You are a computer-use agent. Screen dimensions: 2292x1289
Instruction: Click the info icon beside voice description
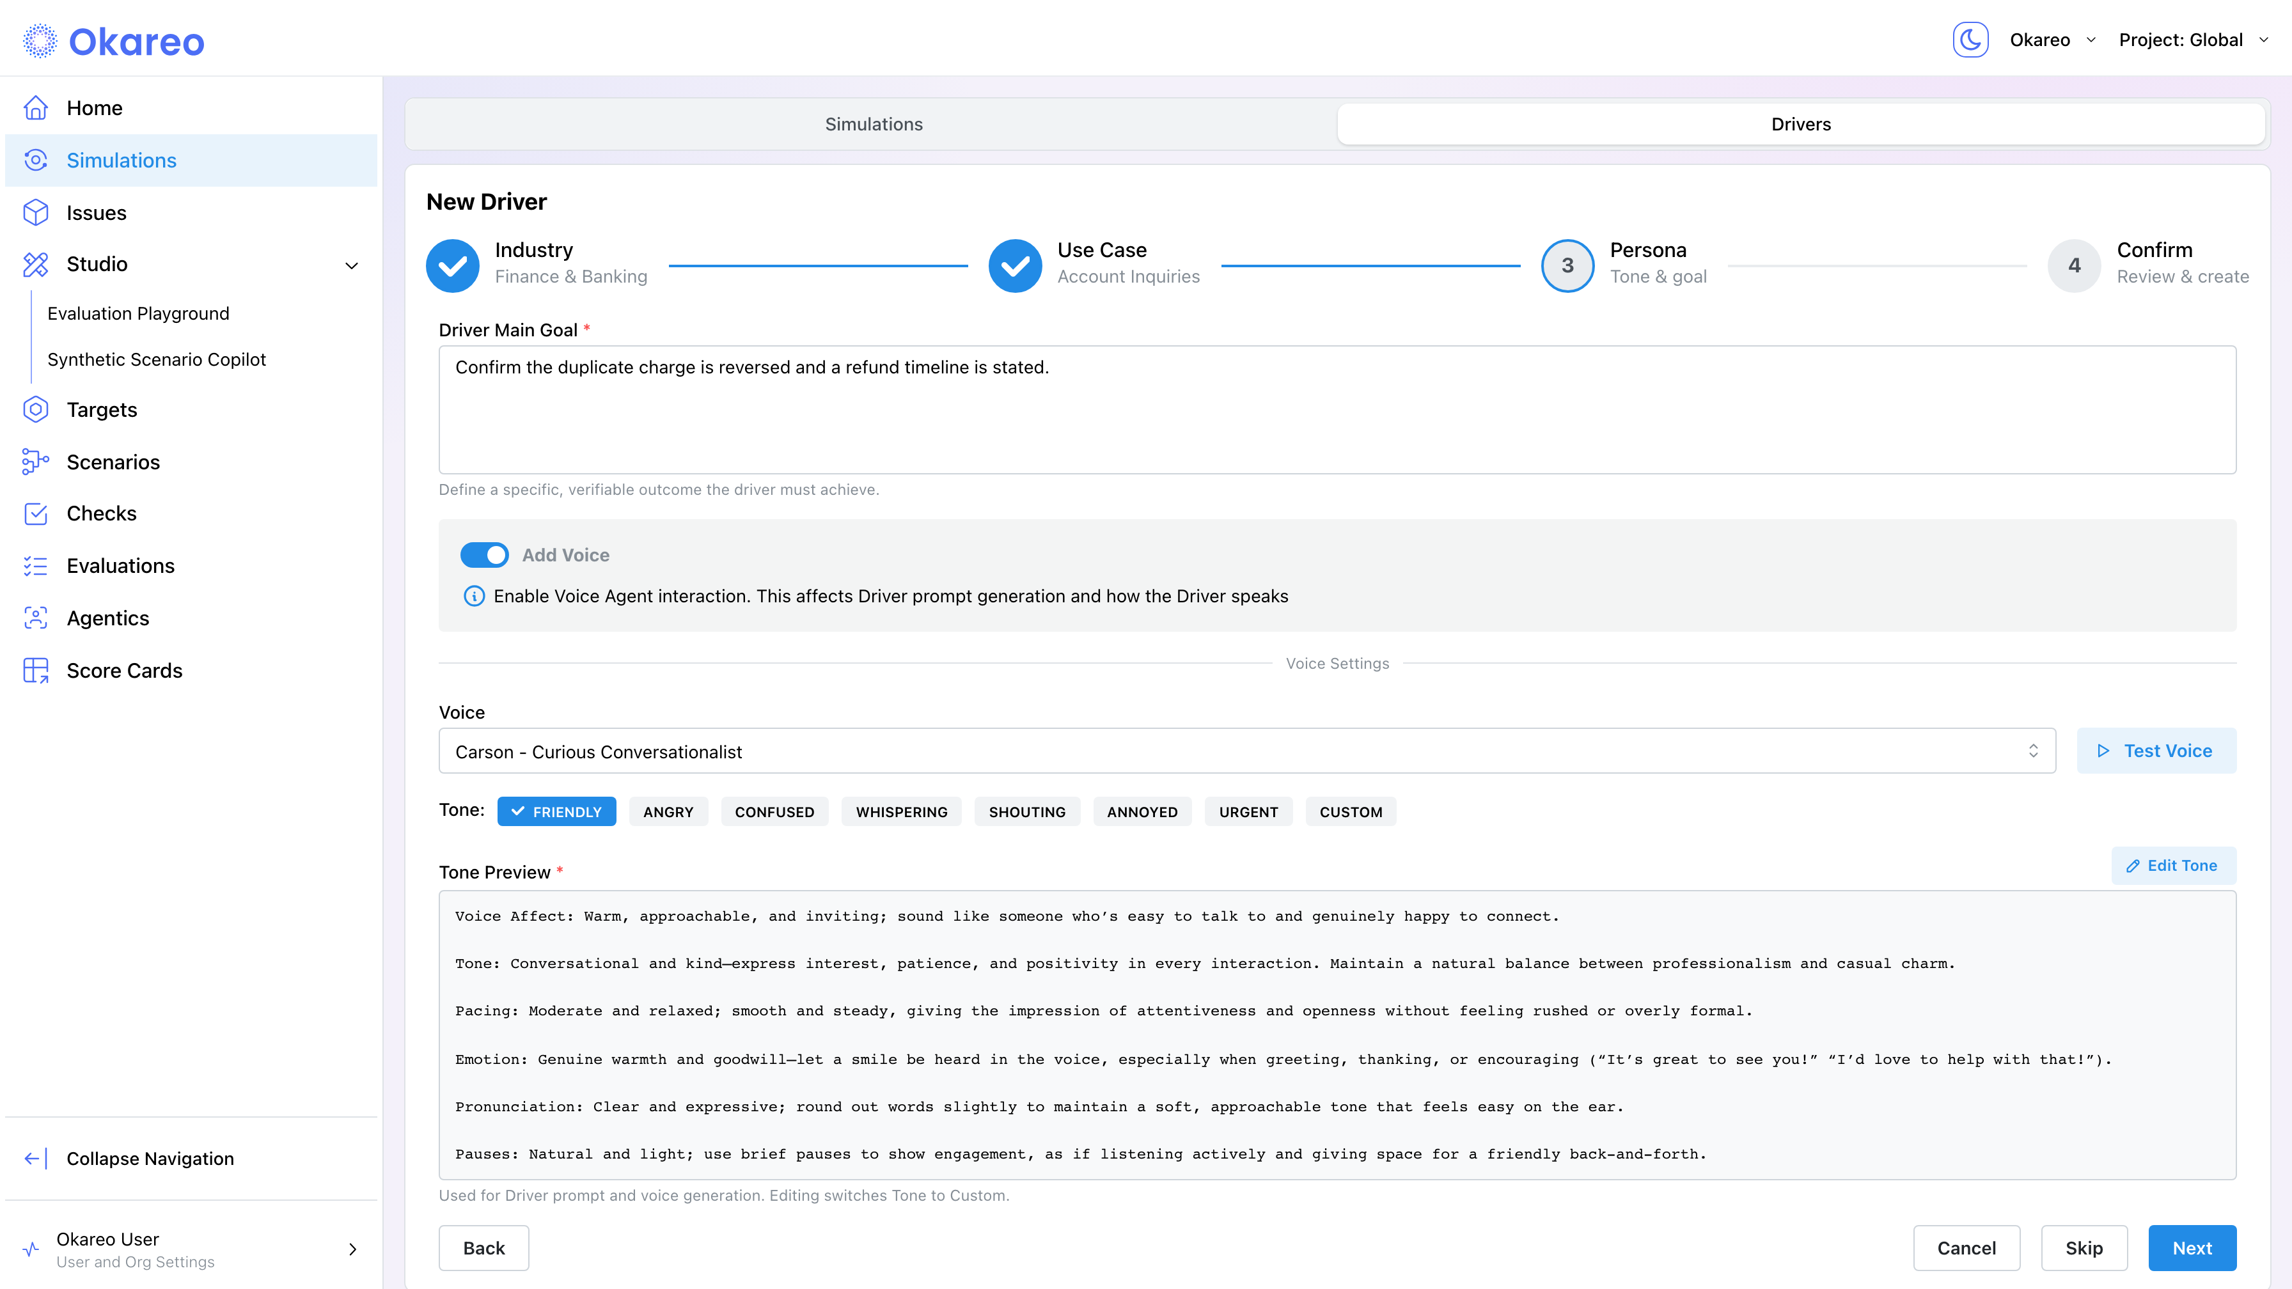click(x=475, y=596)
